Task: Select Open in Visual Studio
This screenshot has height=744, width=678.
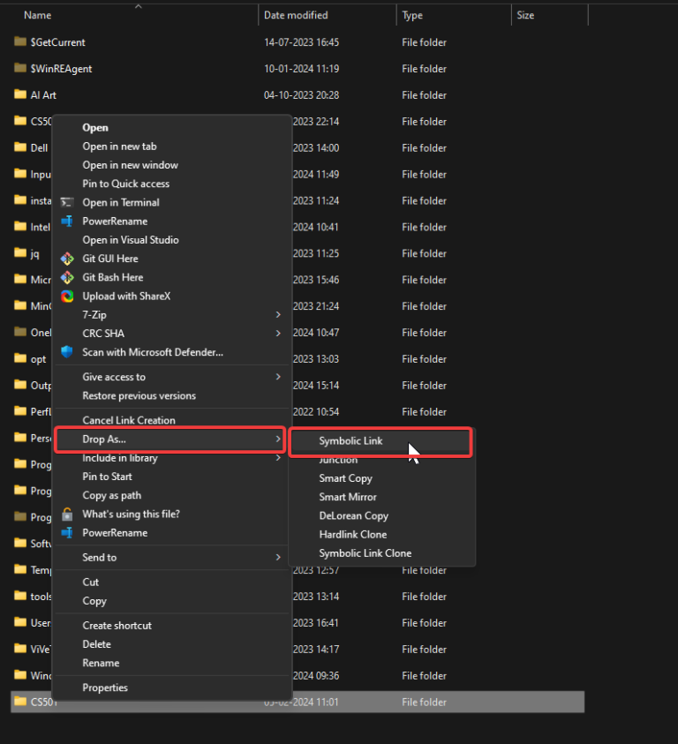Action: [x=131, y=240]
